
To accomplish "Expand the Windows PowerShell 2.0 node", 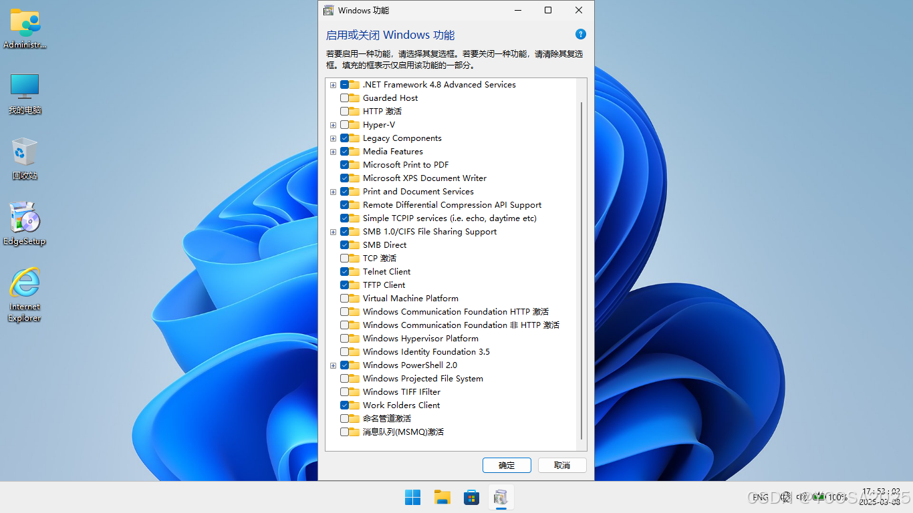I will click(x=333, y=365).
